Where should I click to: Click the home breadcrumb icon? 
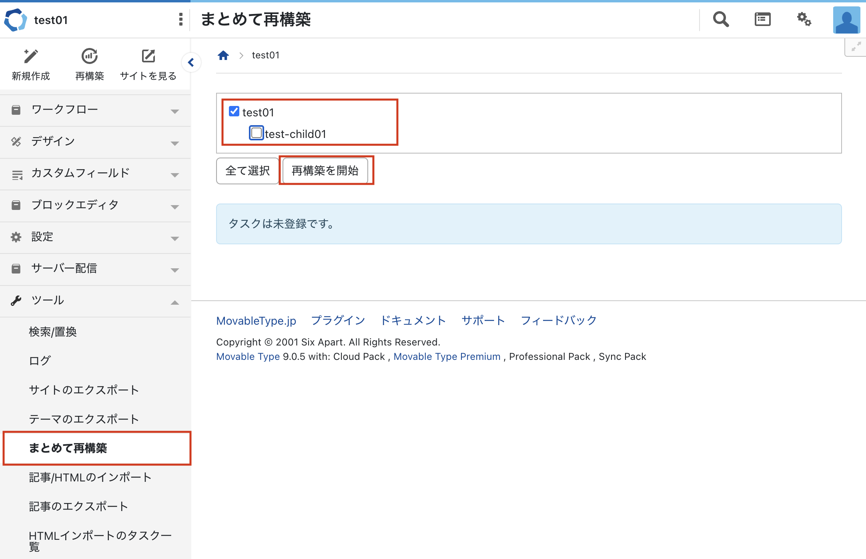[x=223, y=55]
